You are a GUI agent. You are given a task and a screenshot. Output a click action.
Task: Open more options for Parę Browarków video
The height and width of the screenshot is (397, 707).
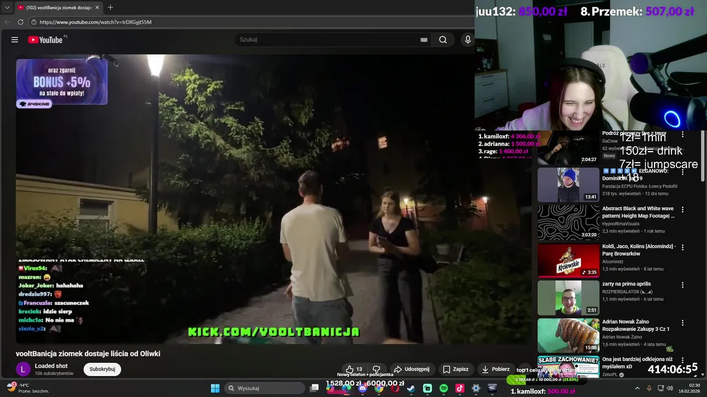click(x=683, y=247)
